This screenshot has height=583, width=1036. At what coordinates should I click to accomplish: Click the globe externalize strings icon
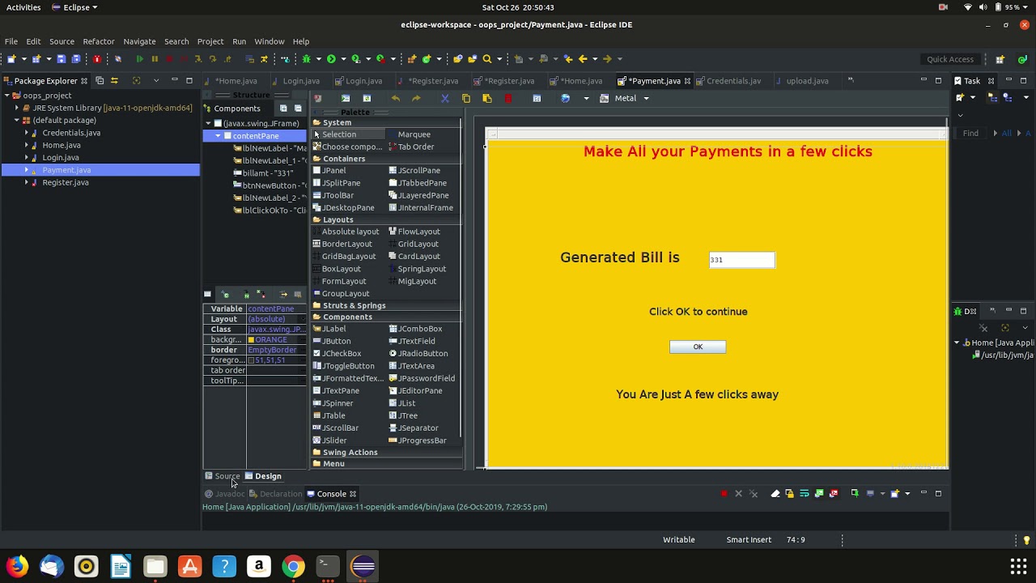click(565, 98)
